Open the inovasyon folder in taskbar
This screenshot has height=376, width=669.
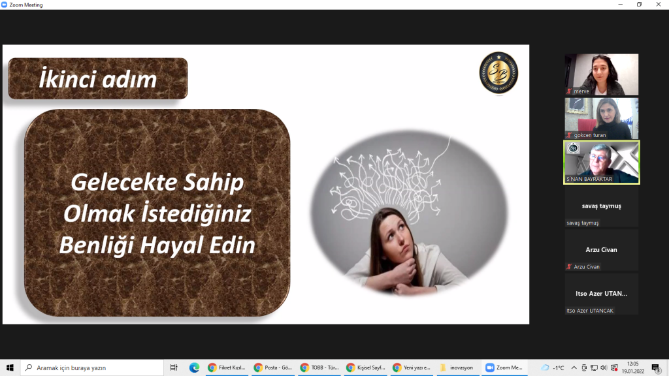[x=458, y=368]
